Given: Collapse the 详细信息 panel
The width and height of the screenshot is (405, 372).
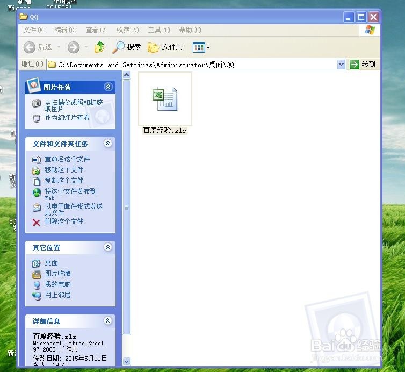Looking at the screenshot, I should tap(108, 320).
